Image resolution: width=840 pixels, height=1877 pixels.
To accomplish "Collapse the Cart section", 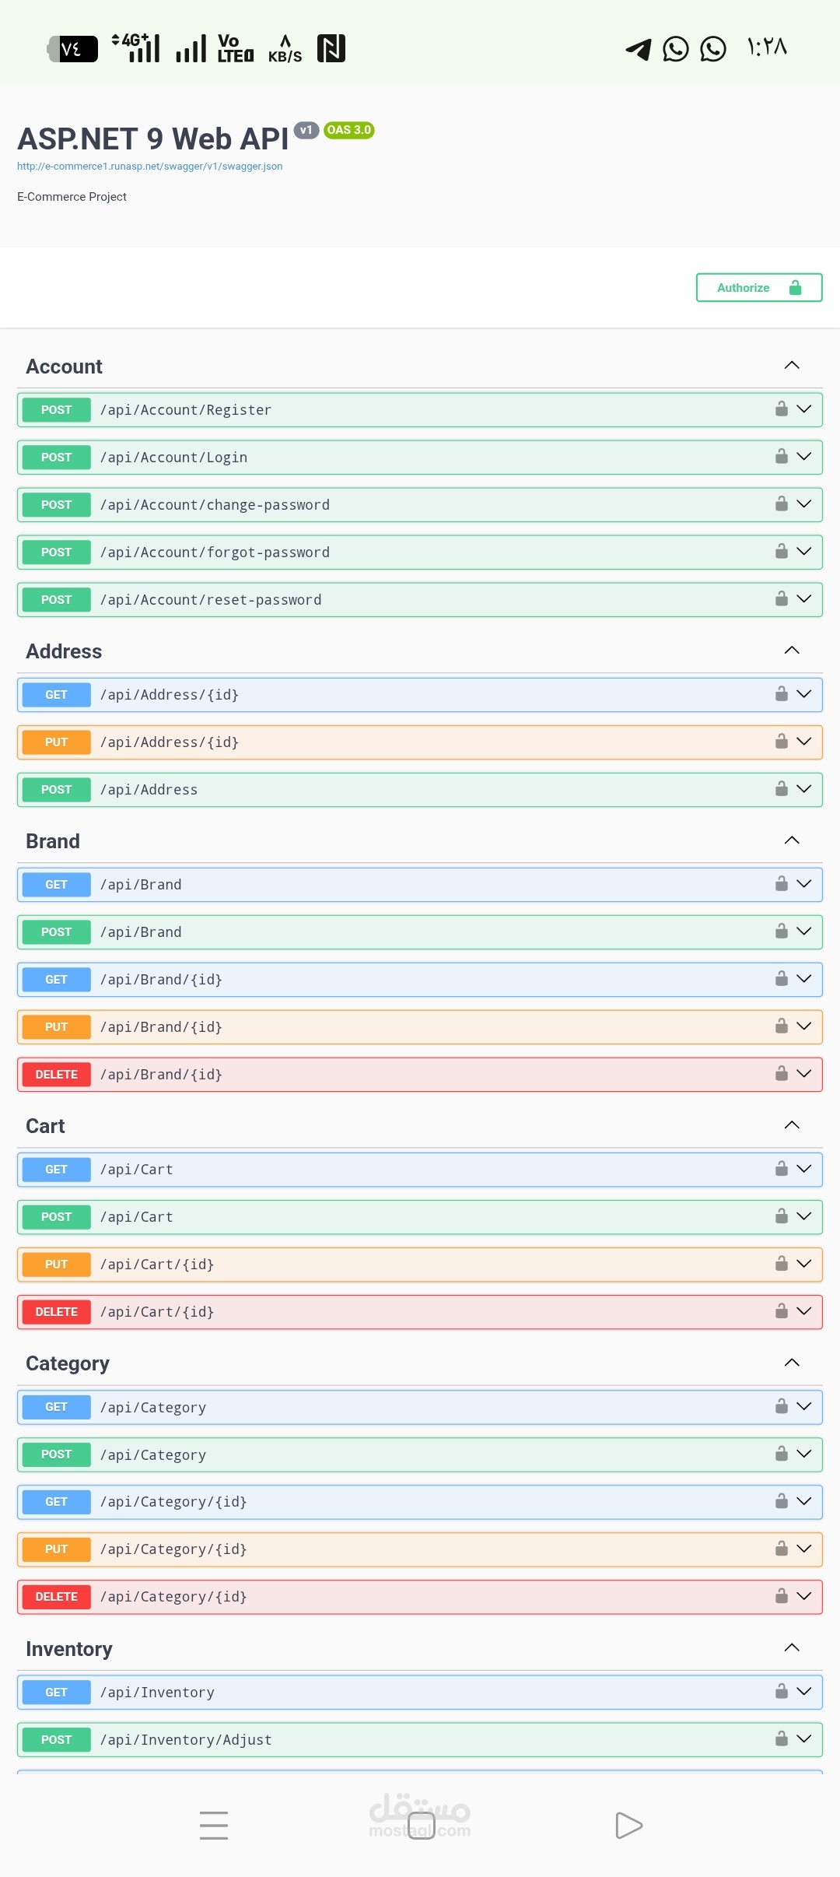I will (792, 1124).
